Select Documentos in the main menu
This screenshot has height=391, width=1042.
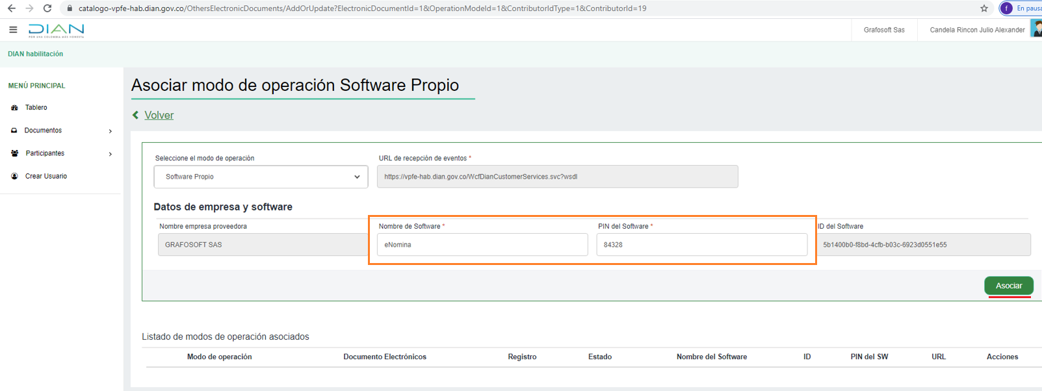(43, 131)
